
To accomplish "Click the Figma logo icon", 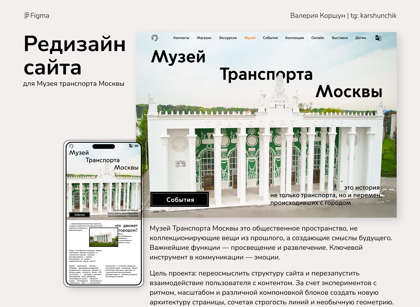I will [27, 15].
